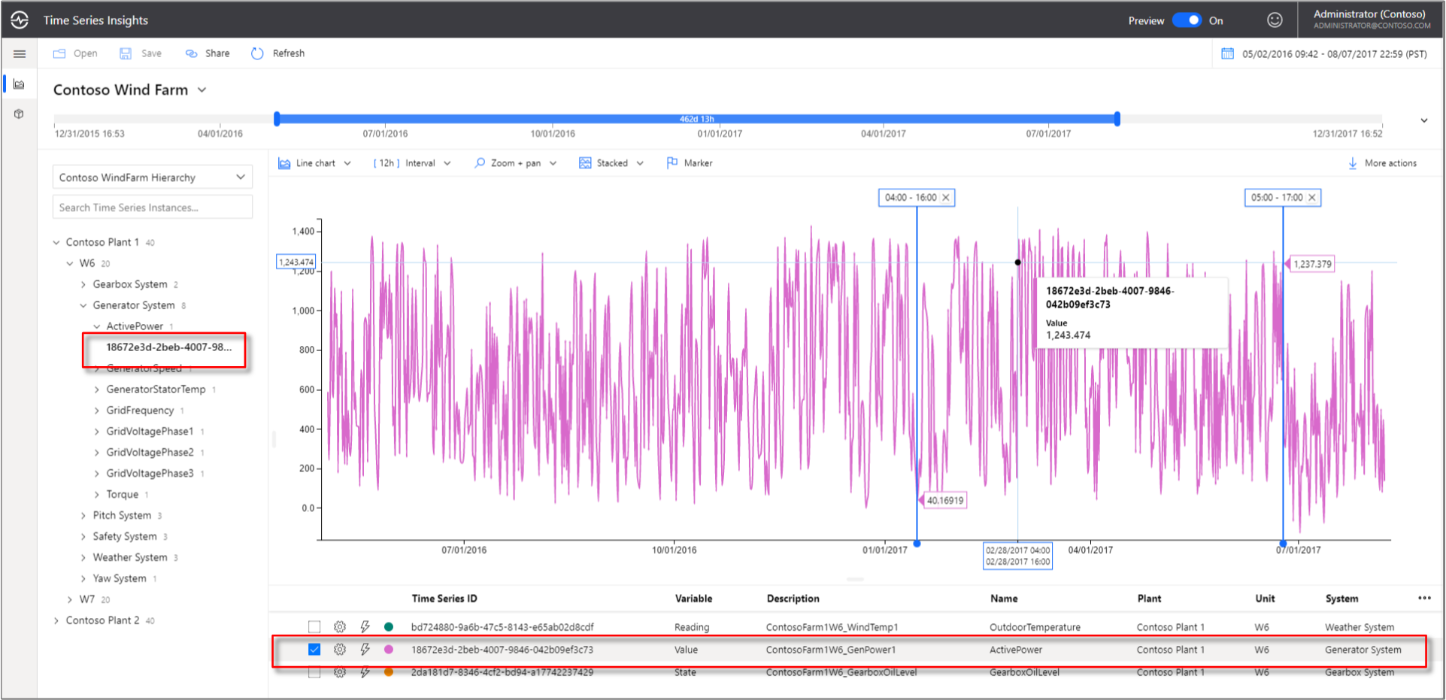This screenshot has height=700, width=1446.
Task: Click the lightning bolt on the GenPower1 row
Action: click(365, 650)
